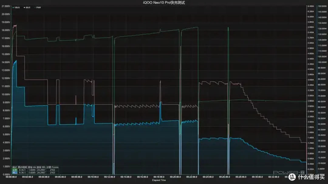The image size is (328, 184).
Task: Click the chart title iQOO Neo10 Pro
Action: pos(164,2)
